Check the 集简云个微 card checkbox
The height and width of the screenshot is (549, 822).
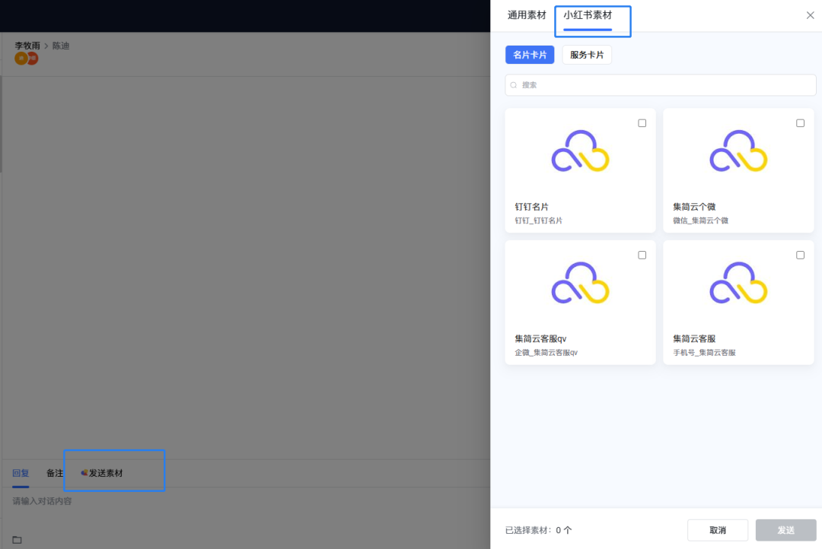(x=800, y=123)
